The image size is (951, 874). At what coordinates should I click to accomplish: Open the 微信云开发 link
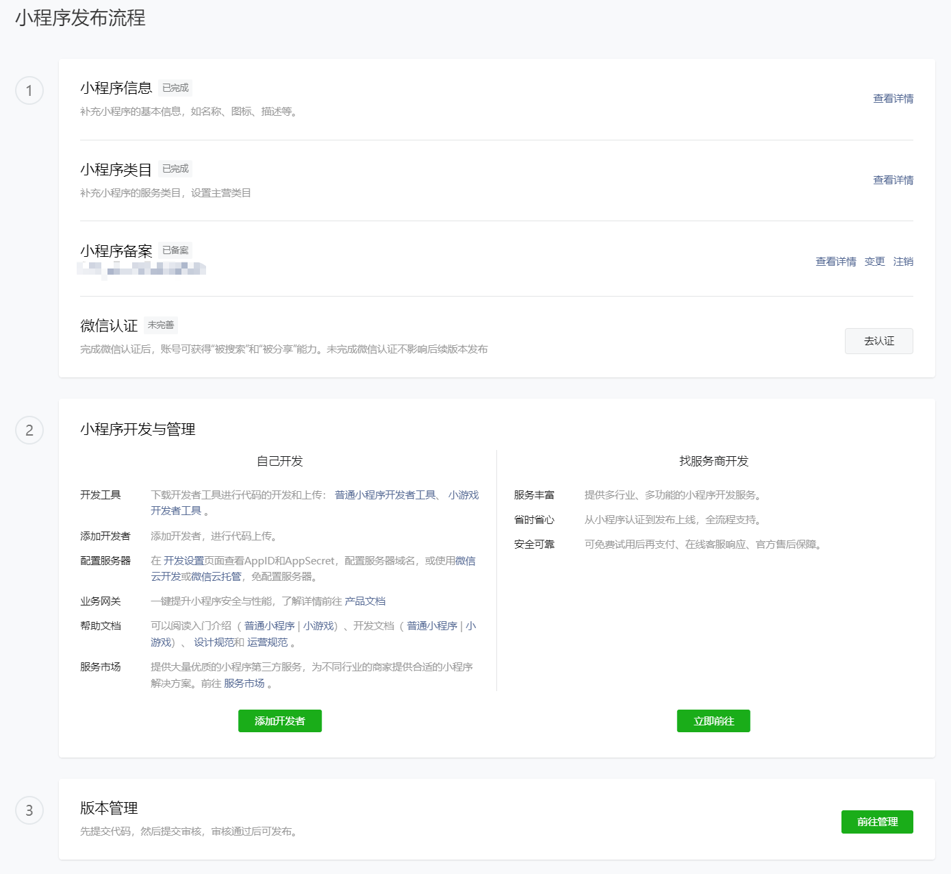tap(466, 561)
